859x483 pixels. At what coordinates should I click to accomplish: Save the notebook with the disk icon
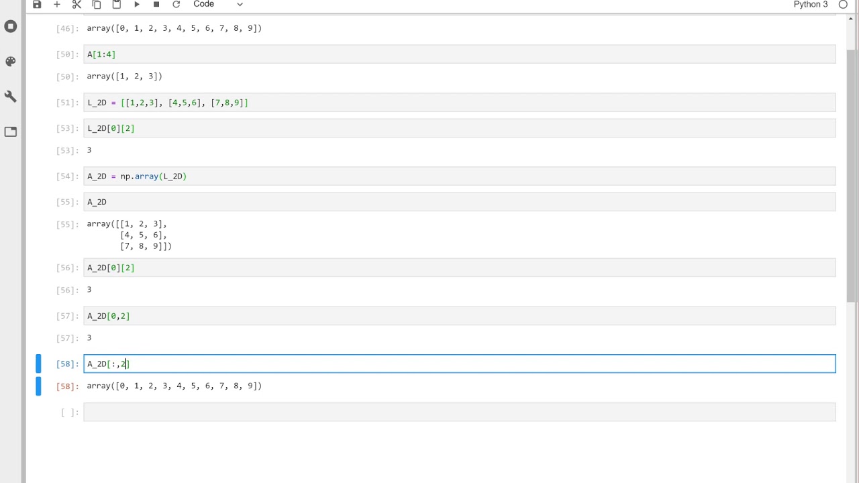[37, 4]
